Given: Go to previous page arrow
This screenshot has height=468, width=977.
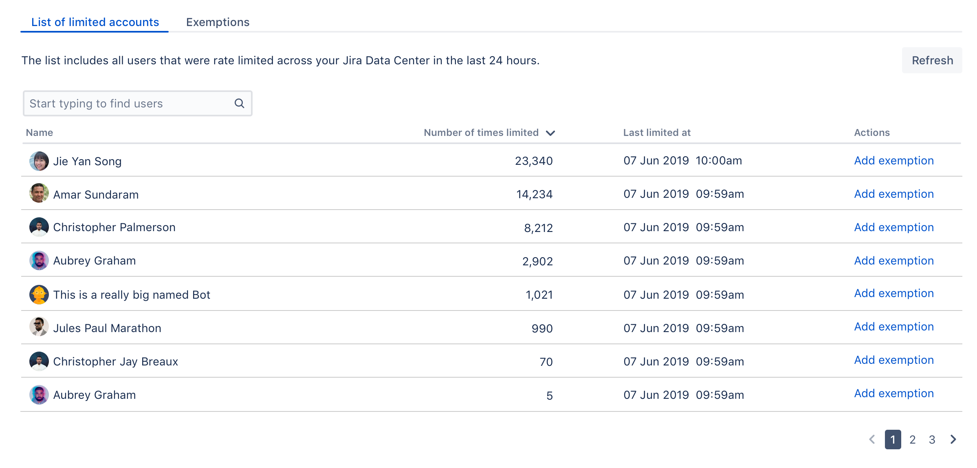Looking at the screenshot, I should 872,440.
